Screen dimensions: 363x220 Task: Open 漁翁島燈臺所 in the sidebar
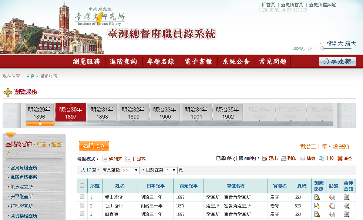click(x=24, y=216)
